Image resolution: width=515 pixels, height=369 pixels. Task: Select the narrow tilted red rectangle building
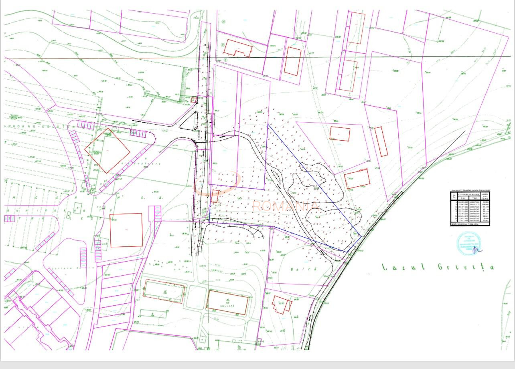point(381,141)
